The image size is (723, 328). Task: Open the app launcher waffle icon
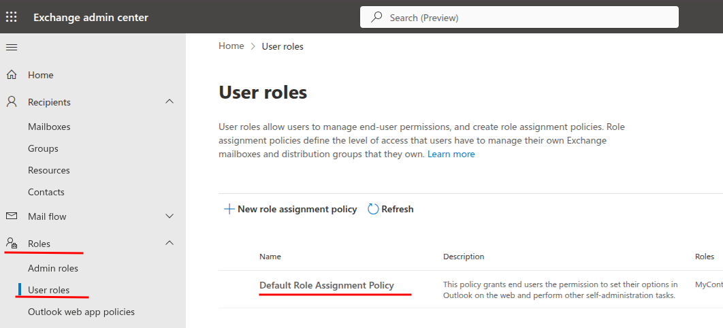coord(12,17)
